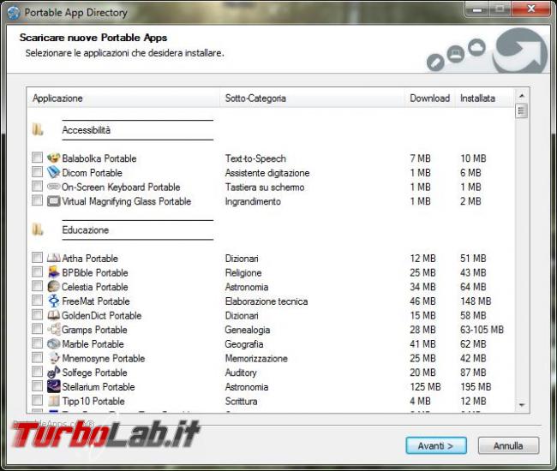Click the Virtual Magnifying Glass Portable icon
This screenshot has height=471, width=557.
[x=54, y=201]
